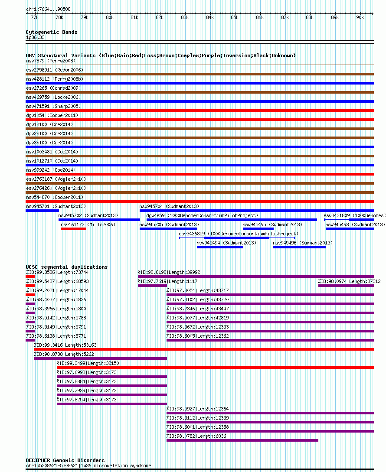
Task: Click variant esv27265 (Conrad2009)
Action: pos(53,88)
